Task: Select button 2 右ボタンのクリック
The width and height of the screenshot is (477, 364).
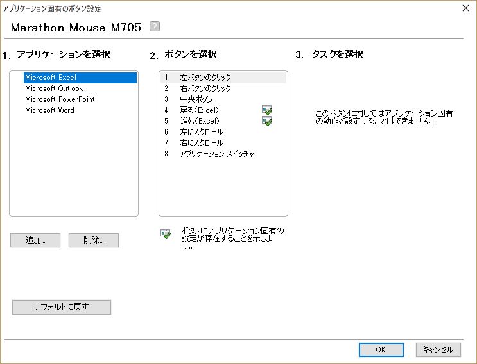Action: tap(223, 88)
